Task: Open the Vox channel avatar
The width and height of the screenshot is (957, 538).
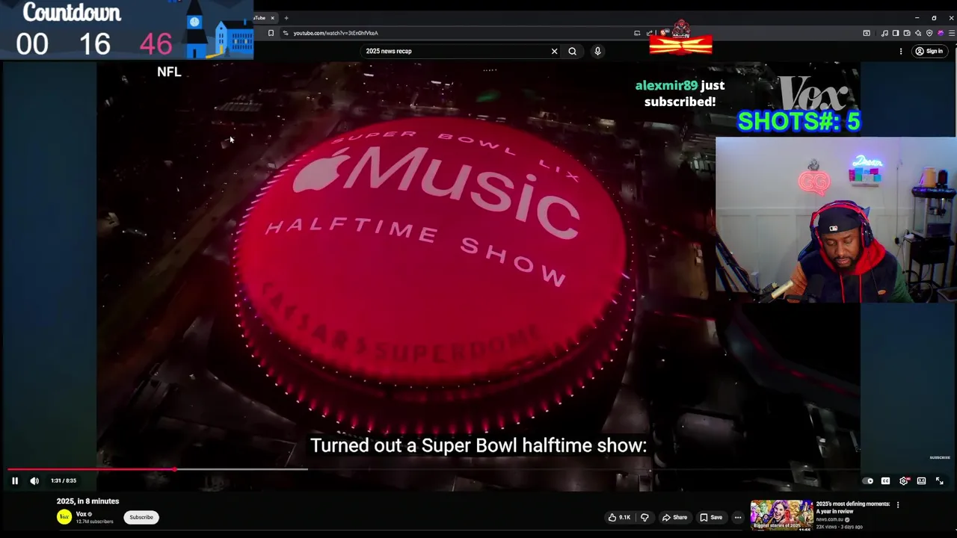Action: coord(64,517)
